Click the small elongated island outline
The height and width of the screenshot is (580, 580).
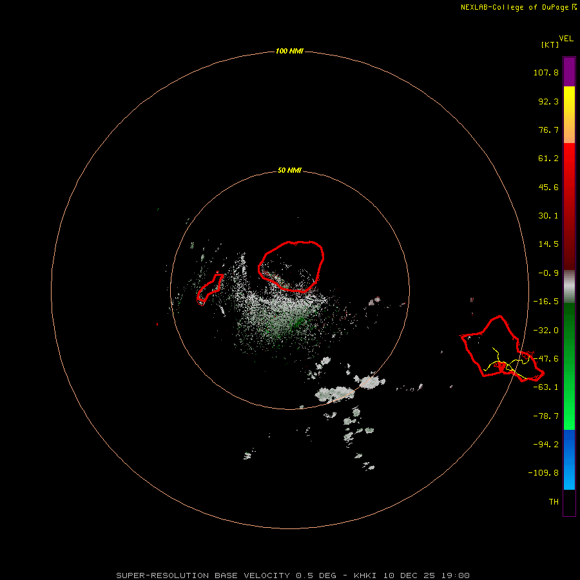[209, 289]
